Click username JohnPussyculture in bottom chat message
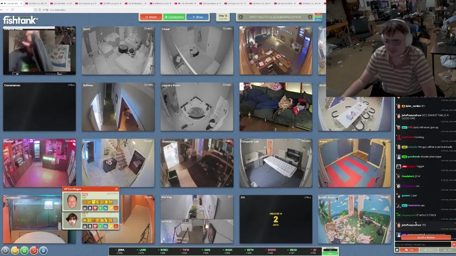The image size is (456, 256). click(411, 225)
